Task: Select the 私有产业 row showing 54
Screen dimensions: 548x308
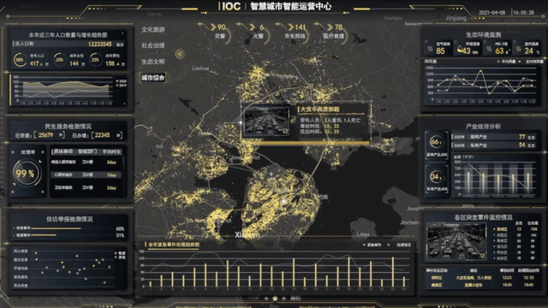Action: pyautogui.click(x=495, y=145)
